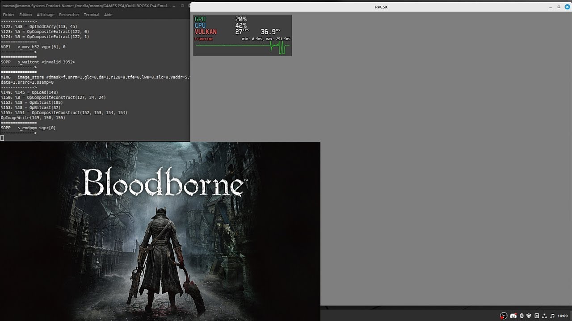
Task: Maximize the RPCSX window
Action: point(559,7)
